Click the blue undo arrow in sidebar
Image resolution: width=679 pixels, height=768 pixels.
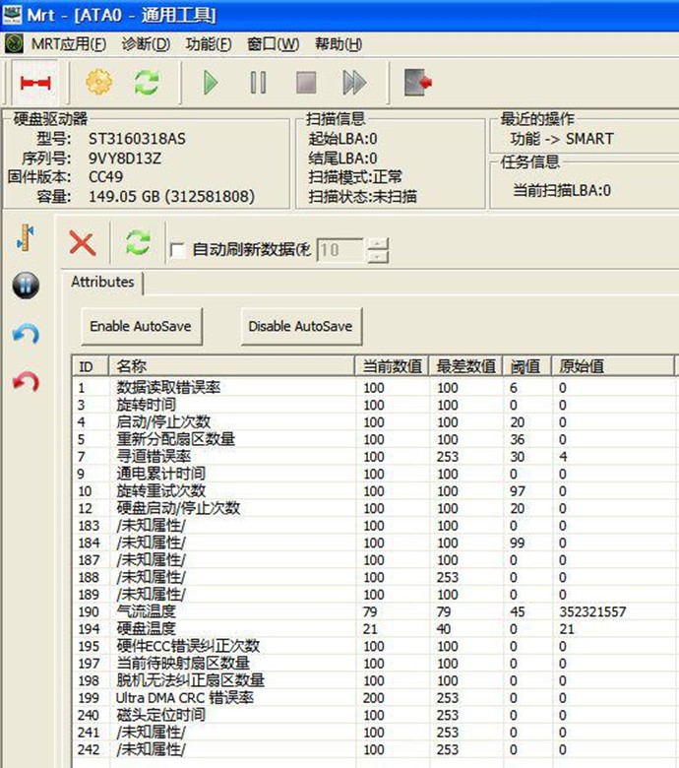[26, 334]
